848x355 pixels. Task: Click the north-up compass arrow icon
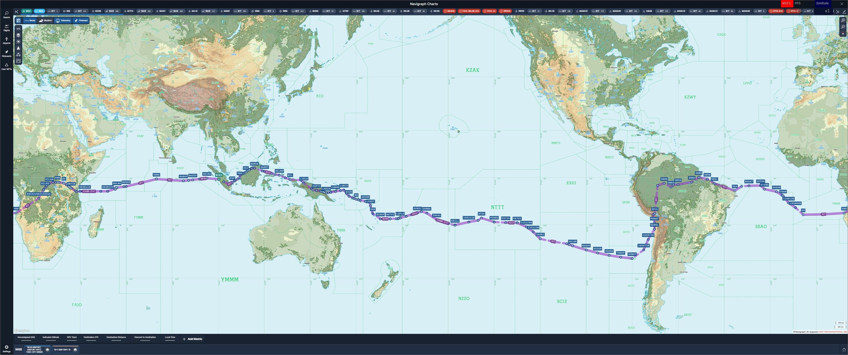click(x=18, y=48)
